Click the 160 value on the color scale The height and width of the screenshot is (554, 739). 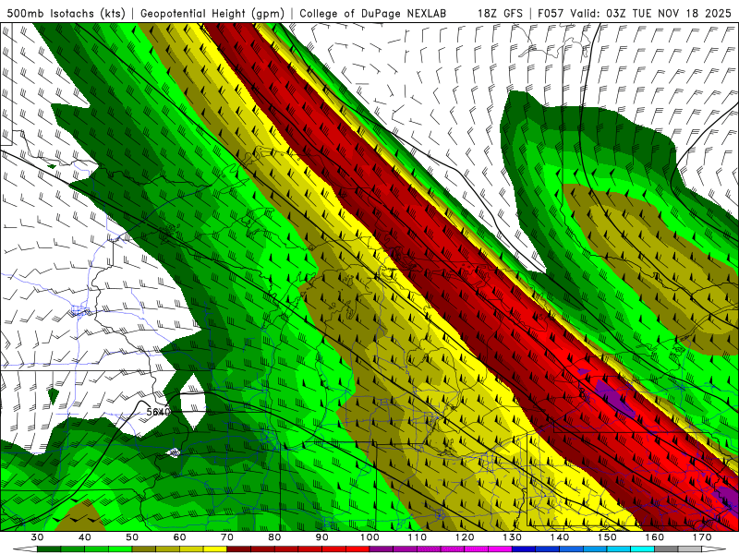(655, 537)
